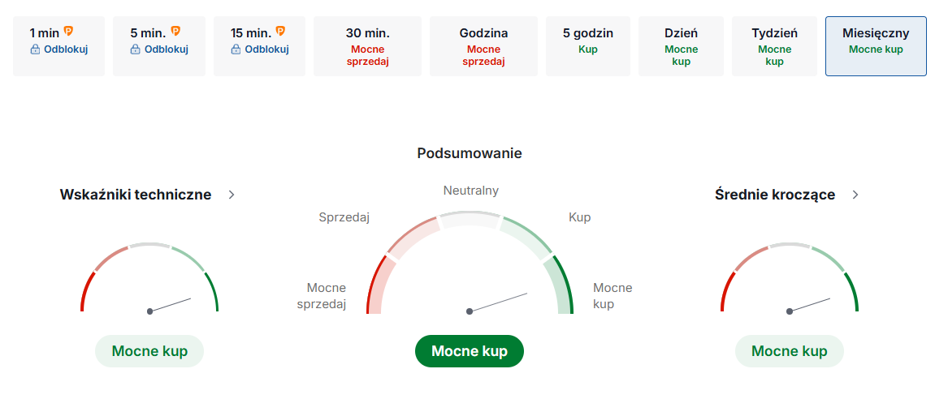This screenshot has height=399, width=948.
Task: Open the Wskaźniki techniczne heading link
Action: 136,195
